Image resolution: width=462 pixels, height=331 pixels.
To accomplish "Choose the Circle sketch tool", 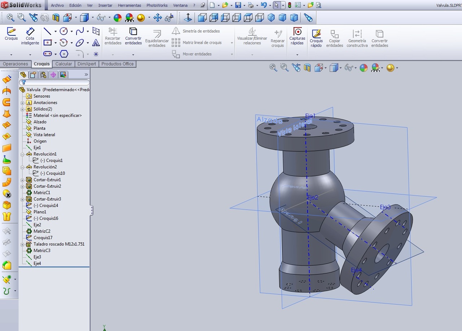I will click(x=64, y=31).
